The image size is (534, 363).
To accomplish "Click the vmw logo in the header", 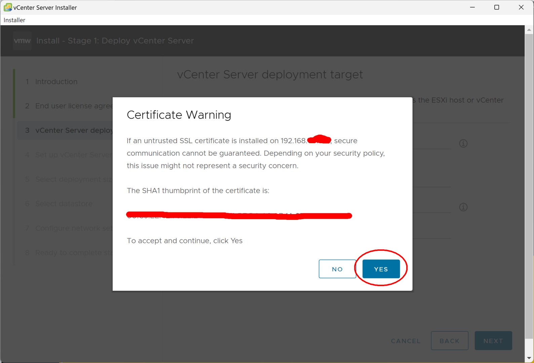I will 22,41.
